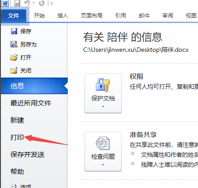Click the document path C:\Users\jinwen.xu\Desktop\陪伴.docx

click(136, 50)
